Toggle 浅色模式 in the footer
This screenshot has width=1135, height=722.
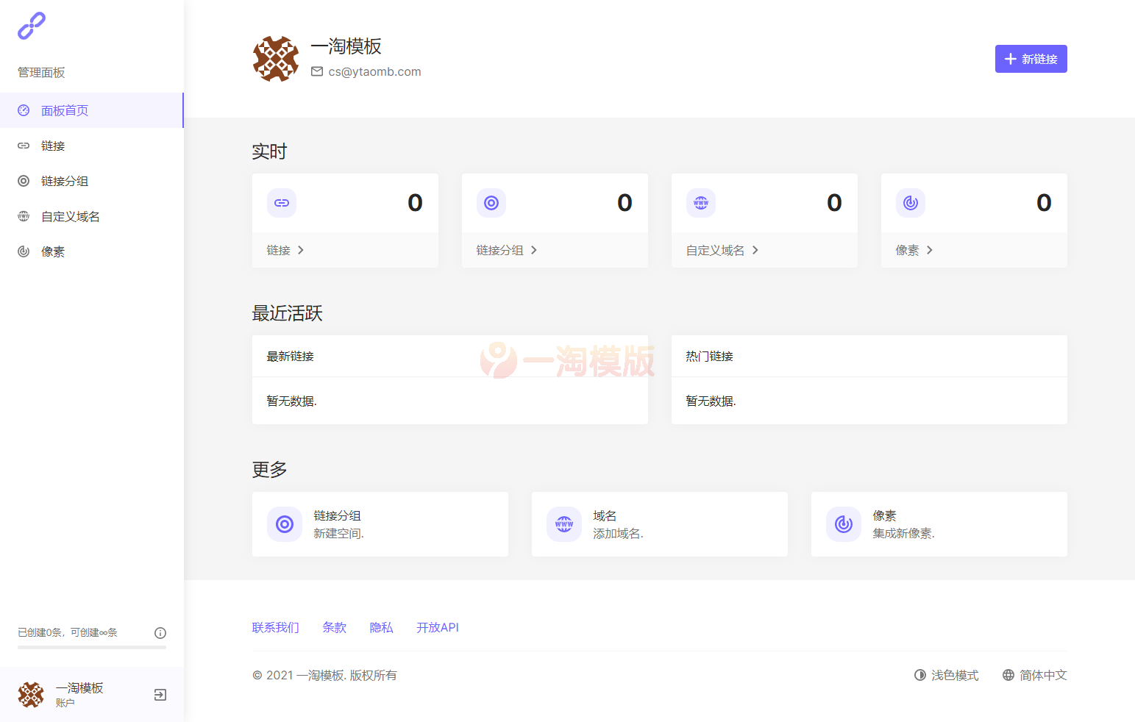946,675
